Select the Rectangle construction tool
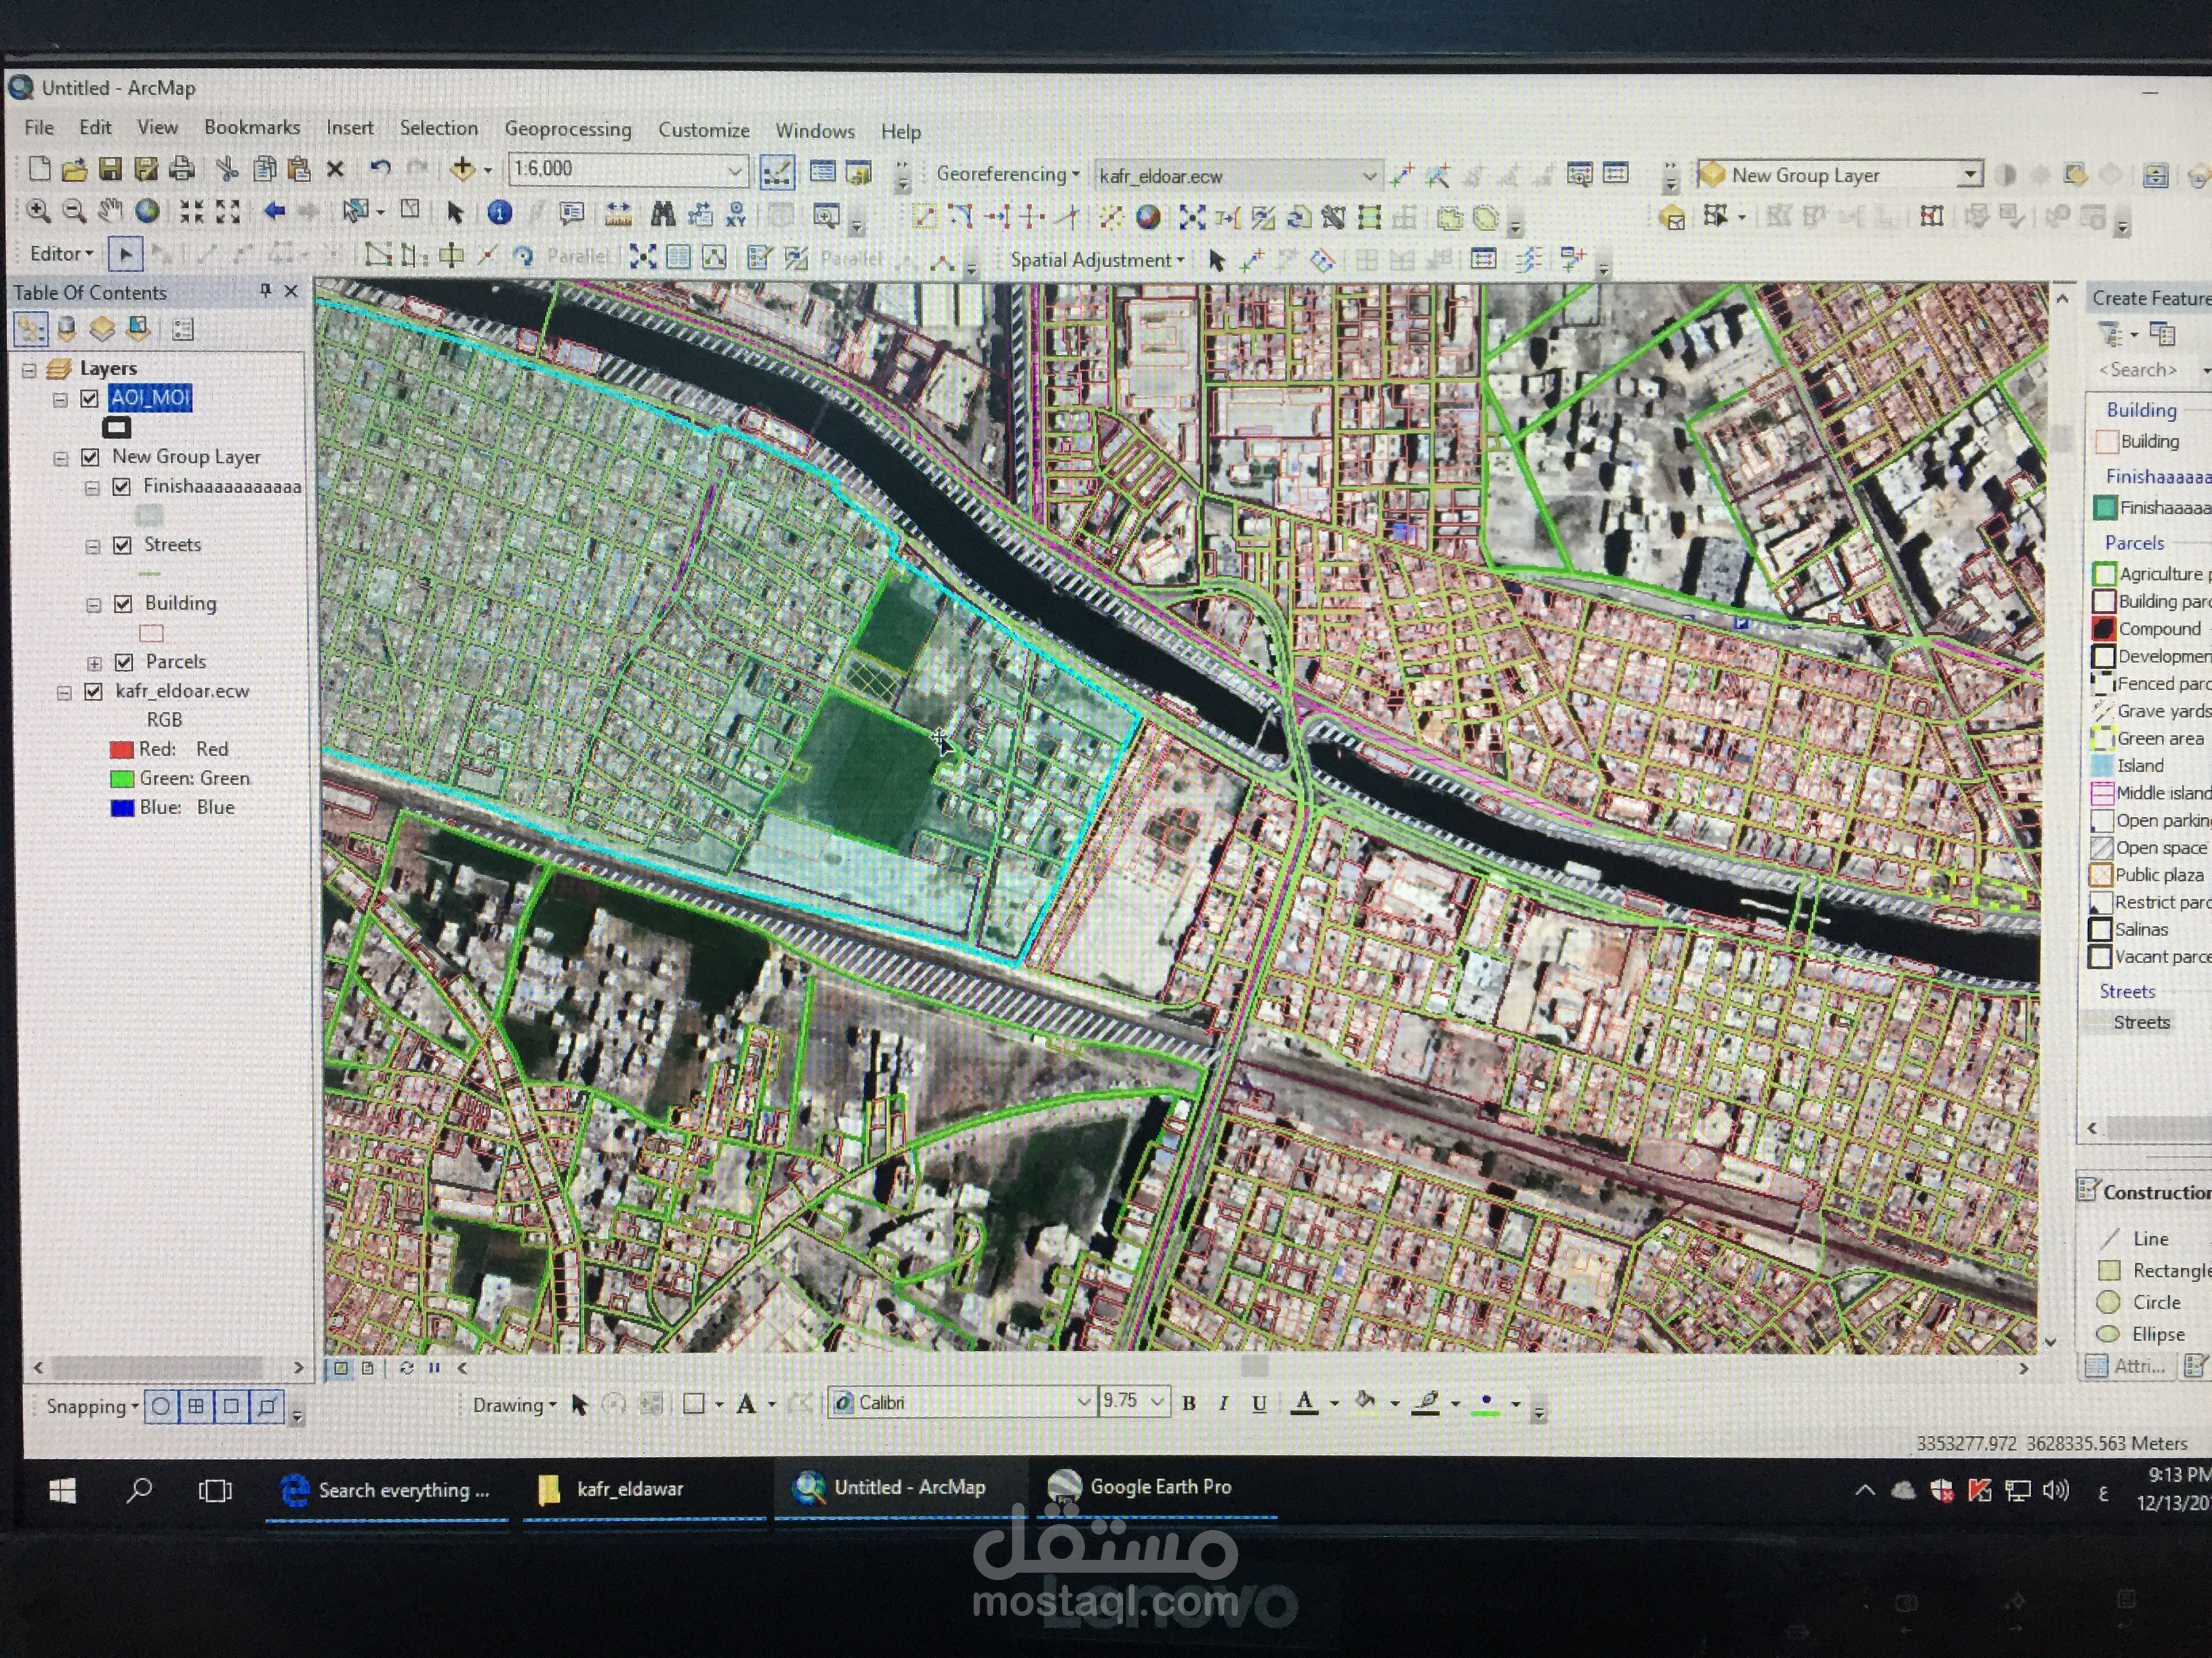 click(x=2155, y=1270)
